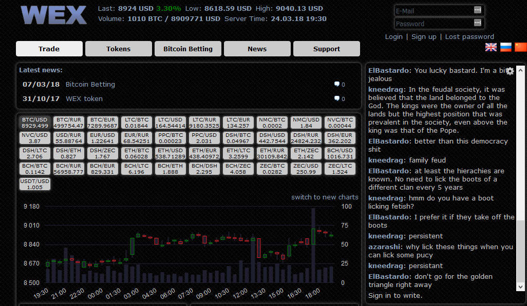The image size is (527, 306).
Task: Select the PPC/USD pair
Action: (x=204, y=138)
